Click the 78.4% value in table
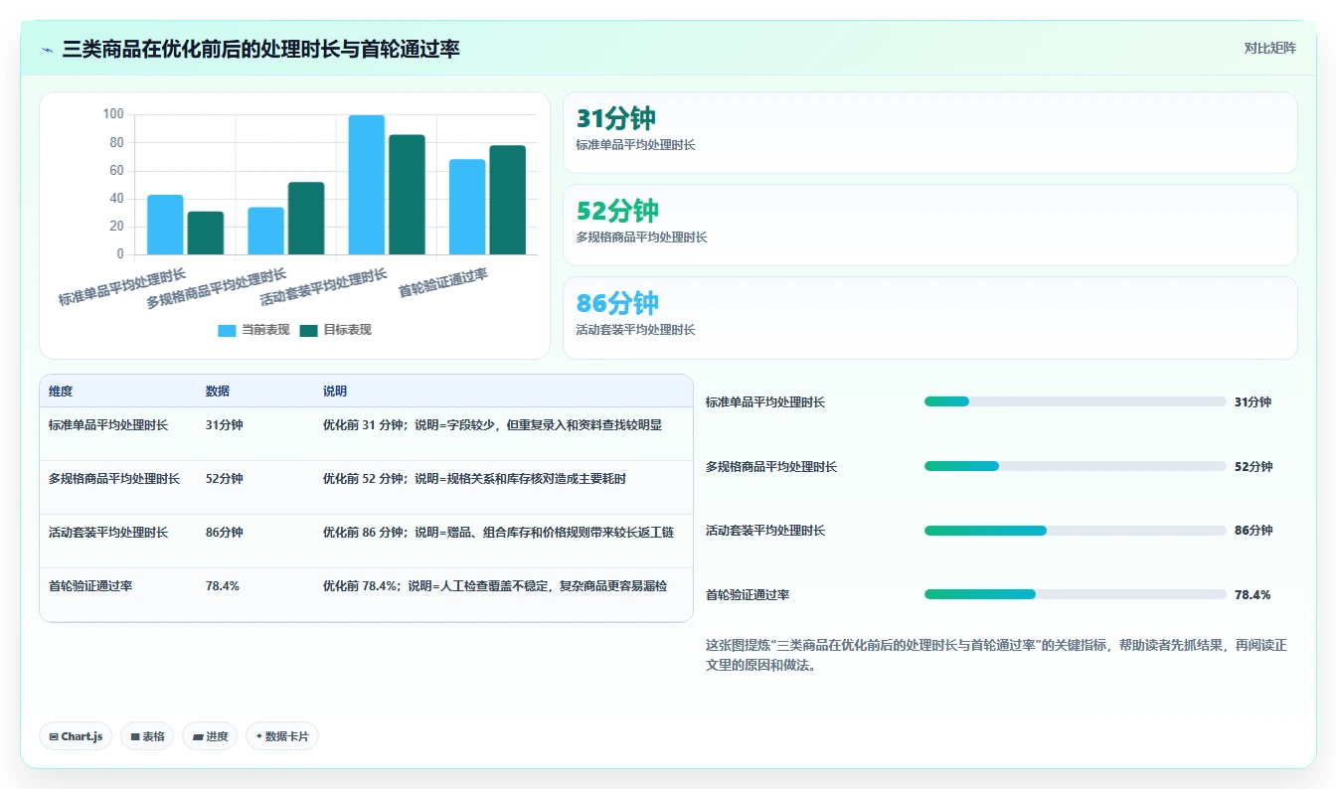This screenshot has height=789, width=1337. [222, 586]
